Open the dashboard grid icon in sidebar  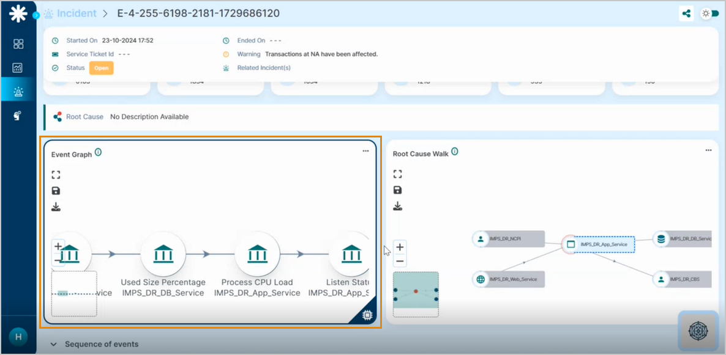(18, 44)
